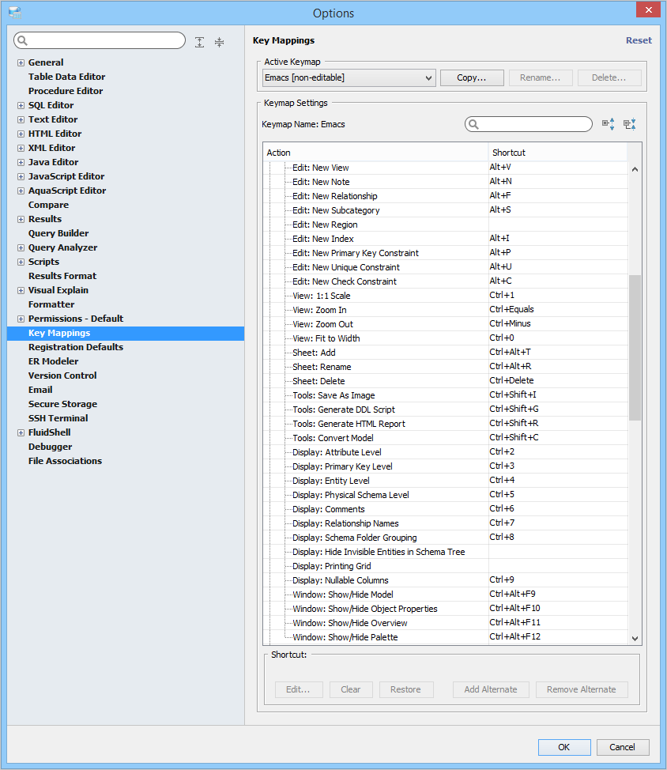Select 'Display: Entity Level' action row
Screen dimensions: 667x770
(x=446, y=481)
